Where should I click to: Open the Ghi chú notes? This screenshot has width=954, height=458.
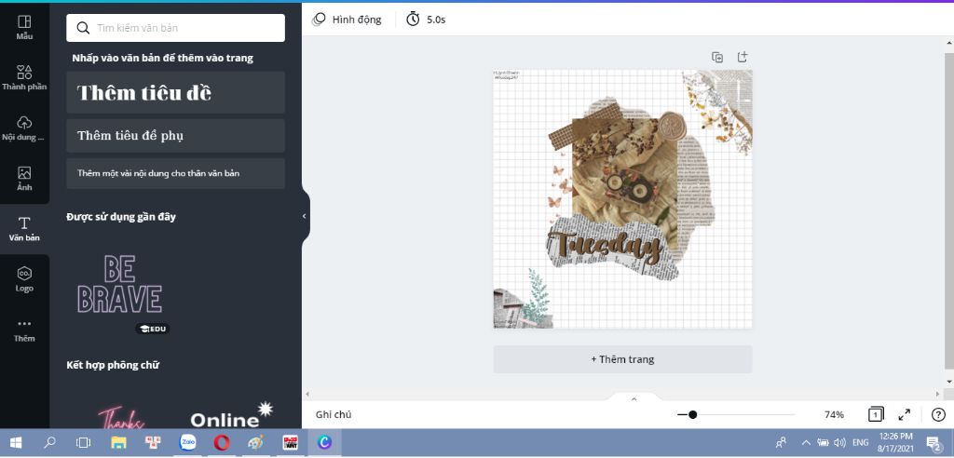point(334,415)
